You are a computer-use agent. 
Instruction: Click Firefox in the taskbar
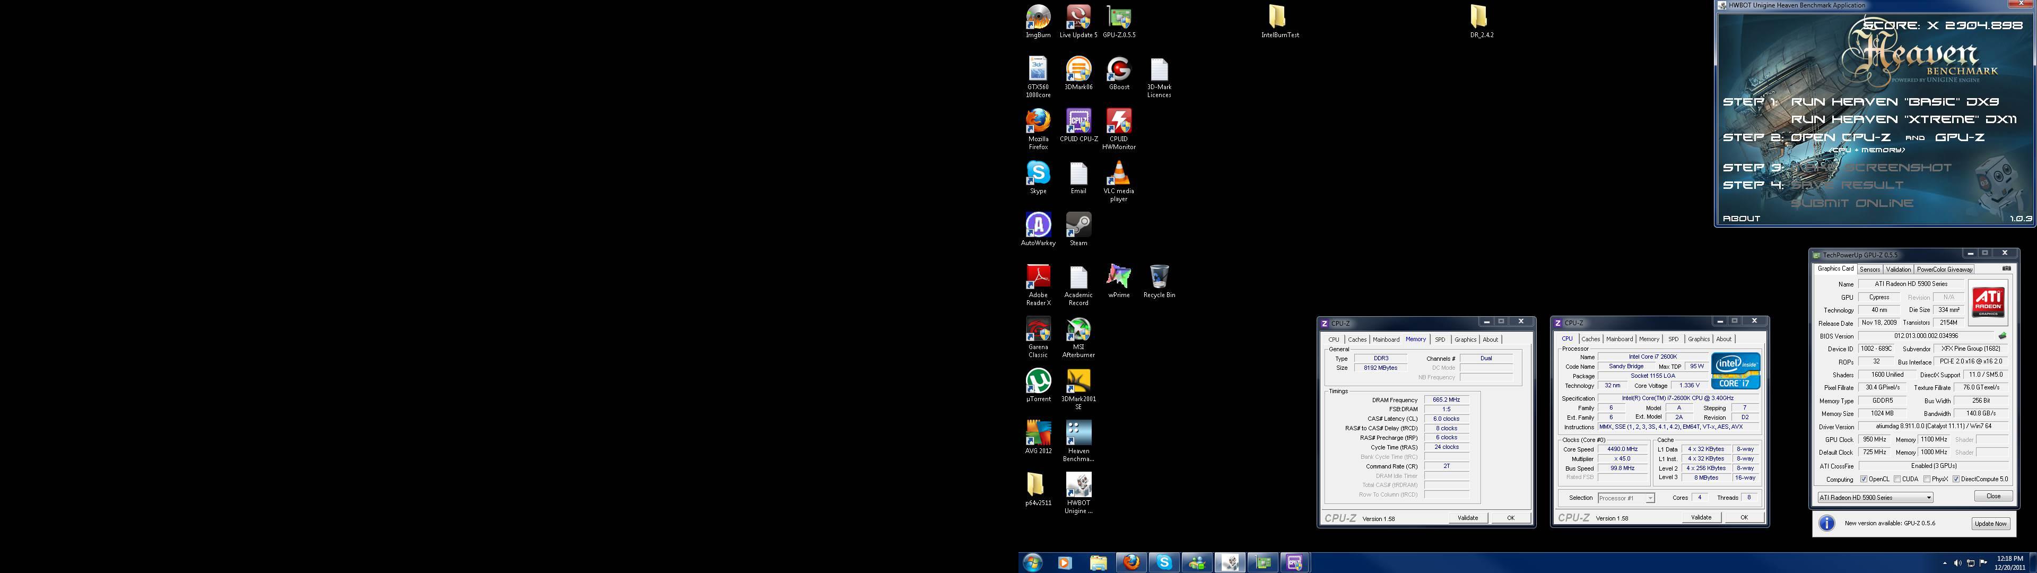tap(1131, 563)
